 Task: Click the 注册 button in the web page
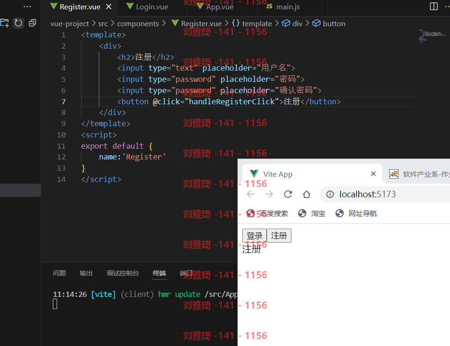pos(279,236)
